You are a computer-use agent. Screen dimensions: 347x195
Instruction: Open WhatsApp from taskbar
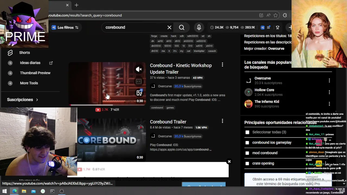[43, 191]
